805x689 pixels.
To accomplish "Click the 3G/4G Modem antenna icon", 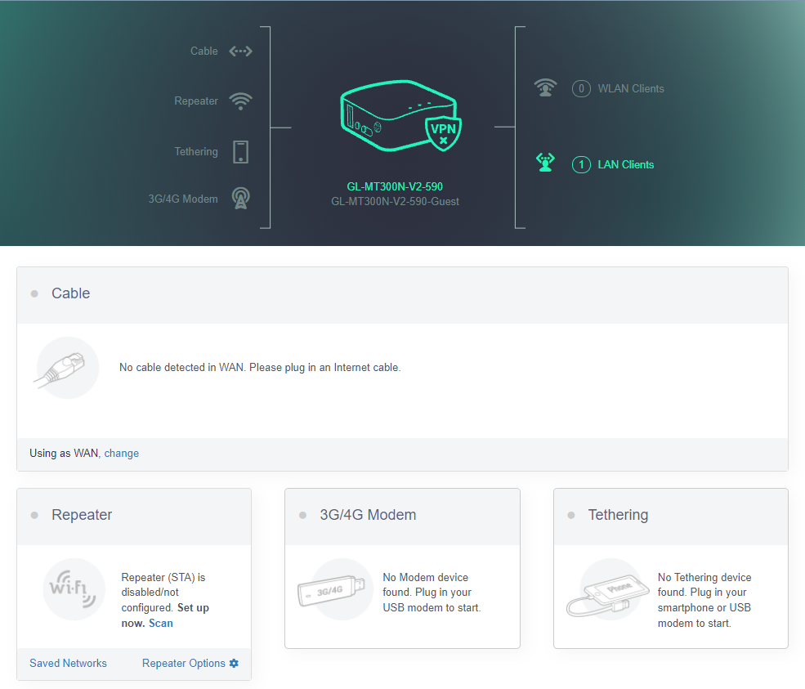I will (240, 199).
